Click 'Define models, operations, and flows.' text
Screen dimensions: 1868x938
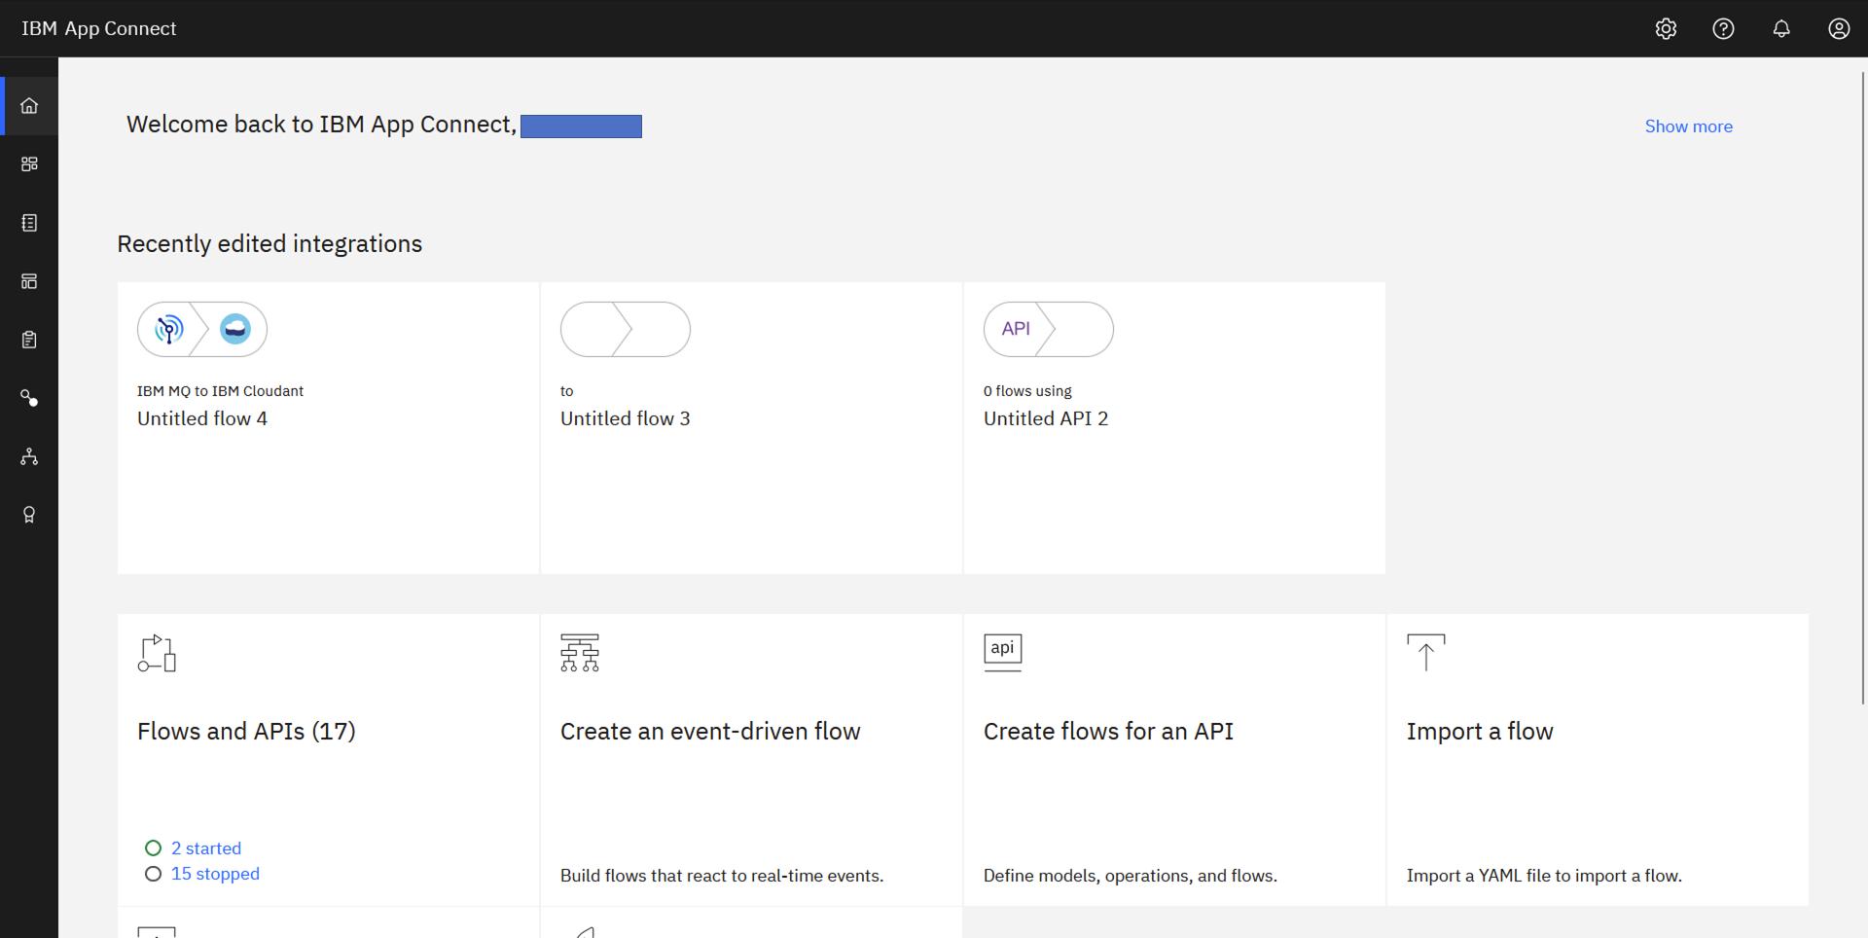click(1131, 876)
